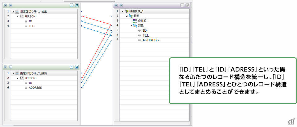The image size is (297, 127).
Task: Click the 範囲 loop icon
Action: tap(131, 16)
